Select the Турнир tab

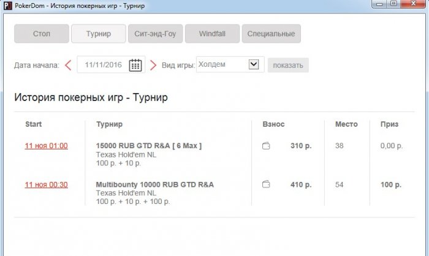(x=98, y=34)
